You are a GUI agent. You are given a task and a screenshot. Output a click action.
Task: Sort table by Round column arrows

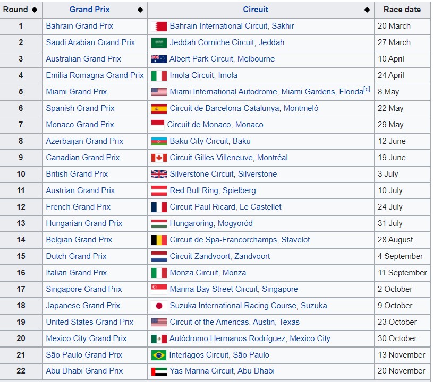click(35, 10)
